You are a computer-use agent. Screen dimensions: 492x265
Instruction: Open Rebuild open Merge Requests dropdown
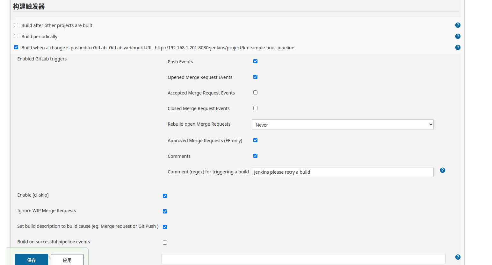343,124
